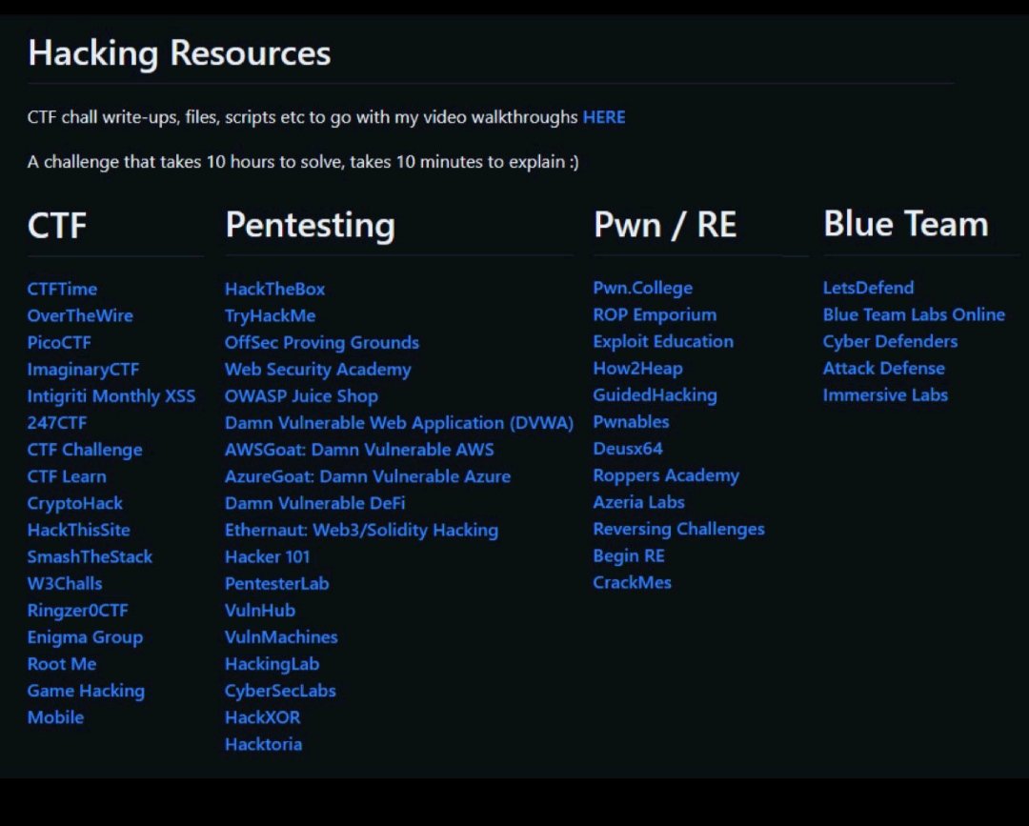Select the HackTheBox link
This screenshot has height=826, width=1029.
(x=274, y=288)
